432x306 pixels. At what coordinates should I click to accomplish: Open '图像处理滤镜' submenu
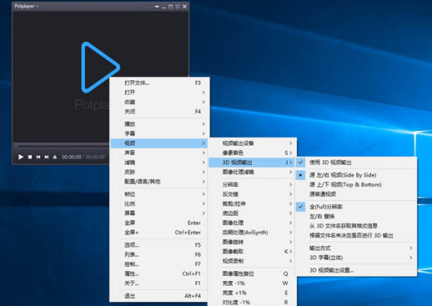[x=252, y=172]
